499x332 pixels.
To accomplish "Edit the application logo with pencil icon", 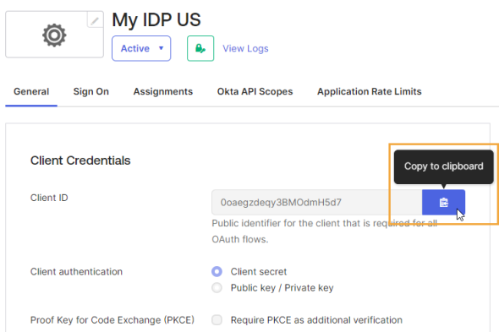I will tap(95, 20).
